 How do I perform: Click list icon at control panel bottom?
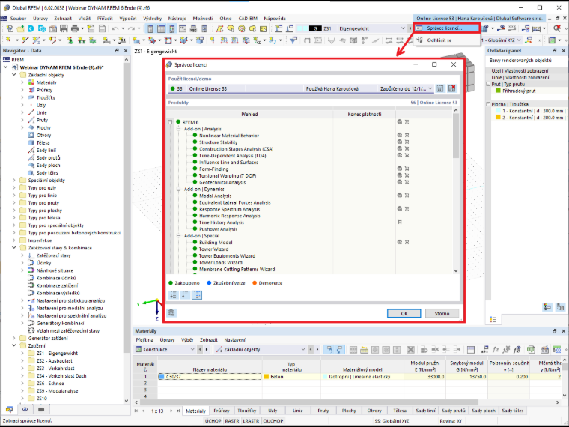click(x=493, y=319)
